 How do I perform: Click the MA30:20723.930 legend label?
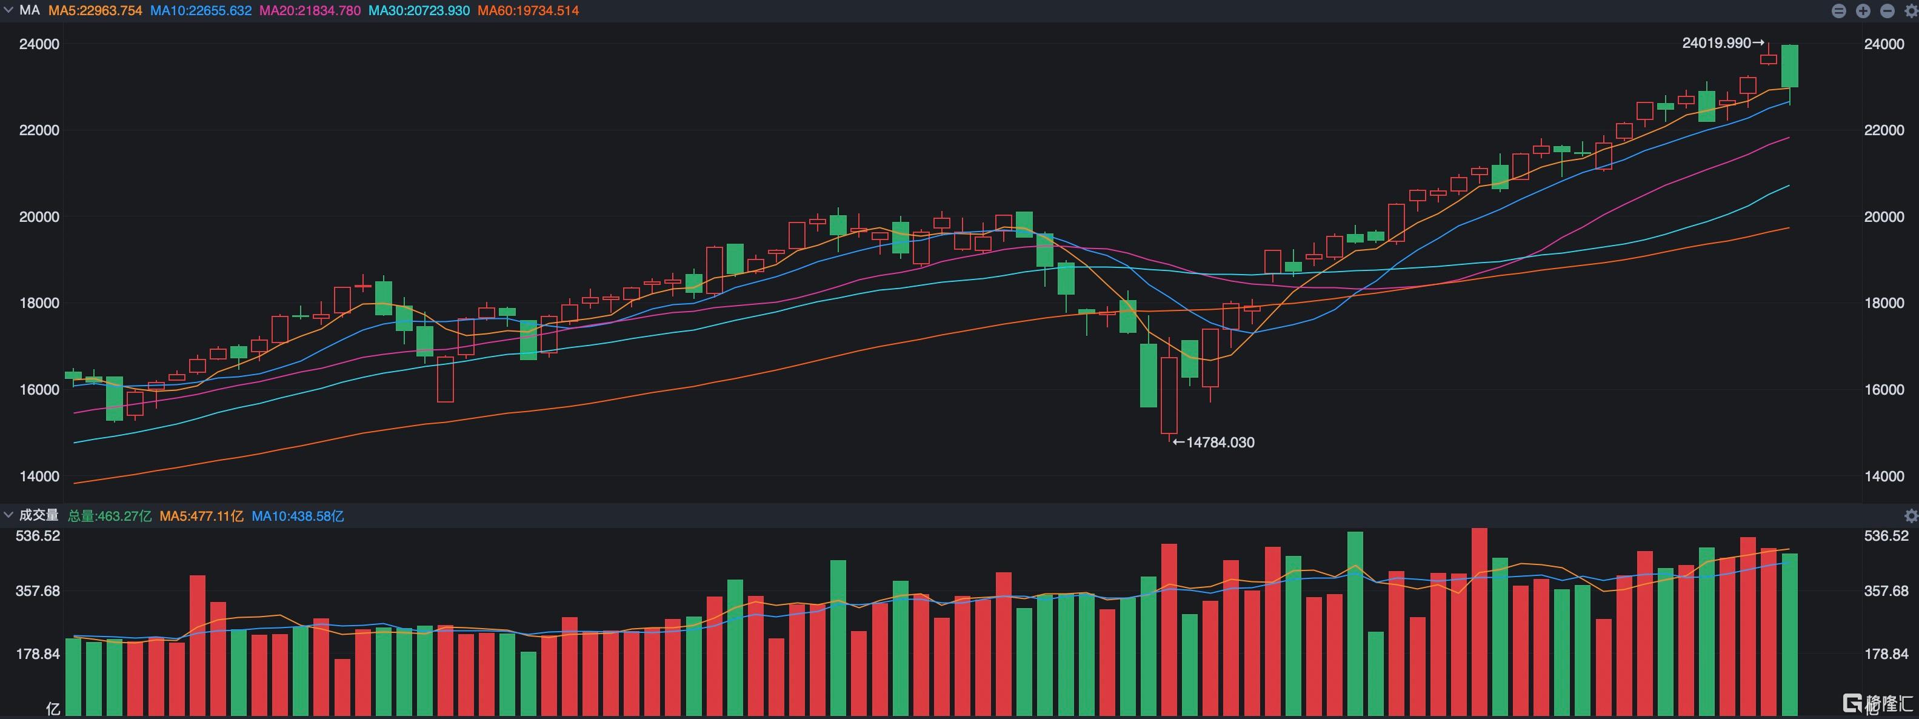coord(419,10)
